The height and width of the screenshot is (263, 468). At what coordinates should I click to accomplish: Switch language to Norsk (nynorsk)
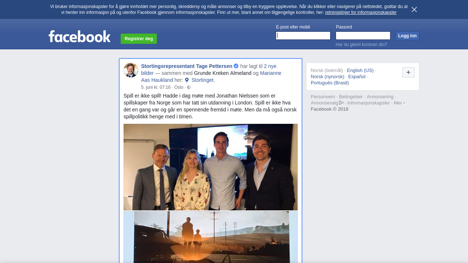(x=328, y=76)
